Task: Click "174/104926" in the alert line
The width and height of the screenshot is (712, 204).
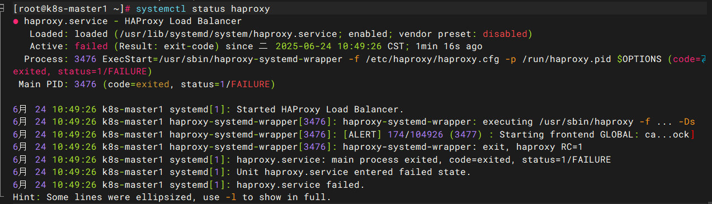Action: pyautogui.click(x=415, y=134)
